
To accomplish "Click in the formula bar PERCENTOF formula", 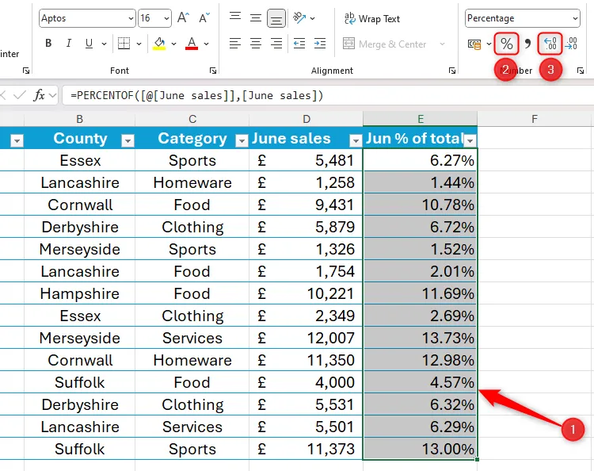I will [x=196, y=95].
